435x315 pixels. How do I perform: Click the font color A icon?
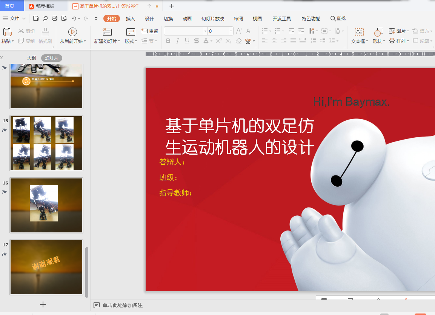click(x=206, y=41)
